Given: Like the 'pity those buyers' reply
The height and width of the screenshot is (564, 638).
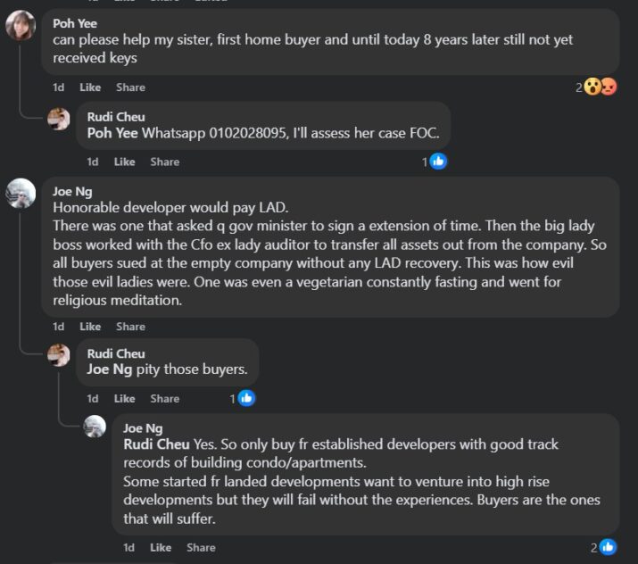Looking at the screenshot, I should coord(125,399).
